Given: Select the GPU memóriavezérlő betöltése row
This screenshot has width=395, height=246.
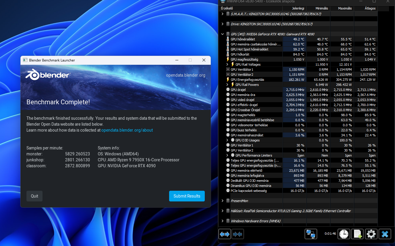Looking at the screenshot, I should click(x=298, y=120).
